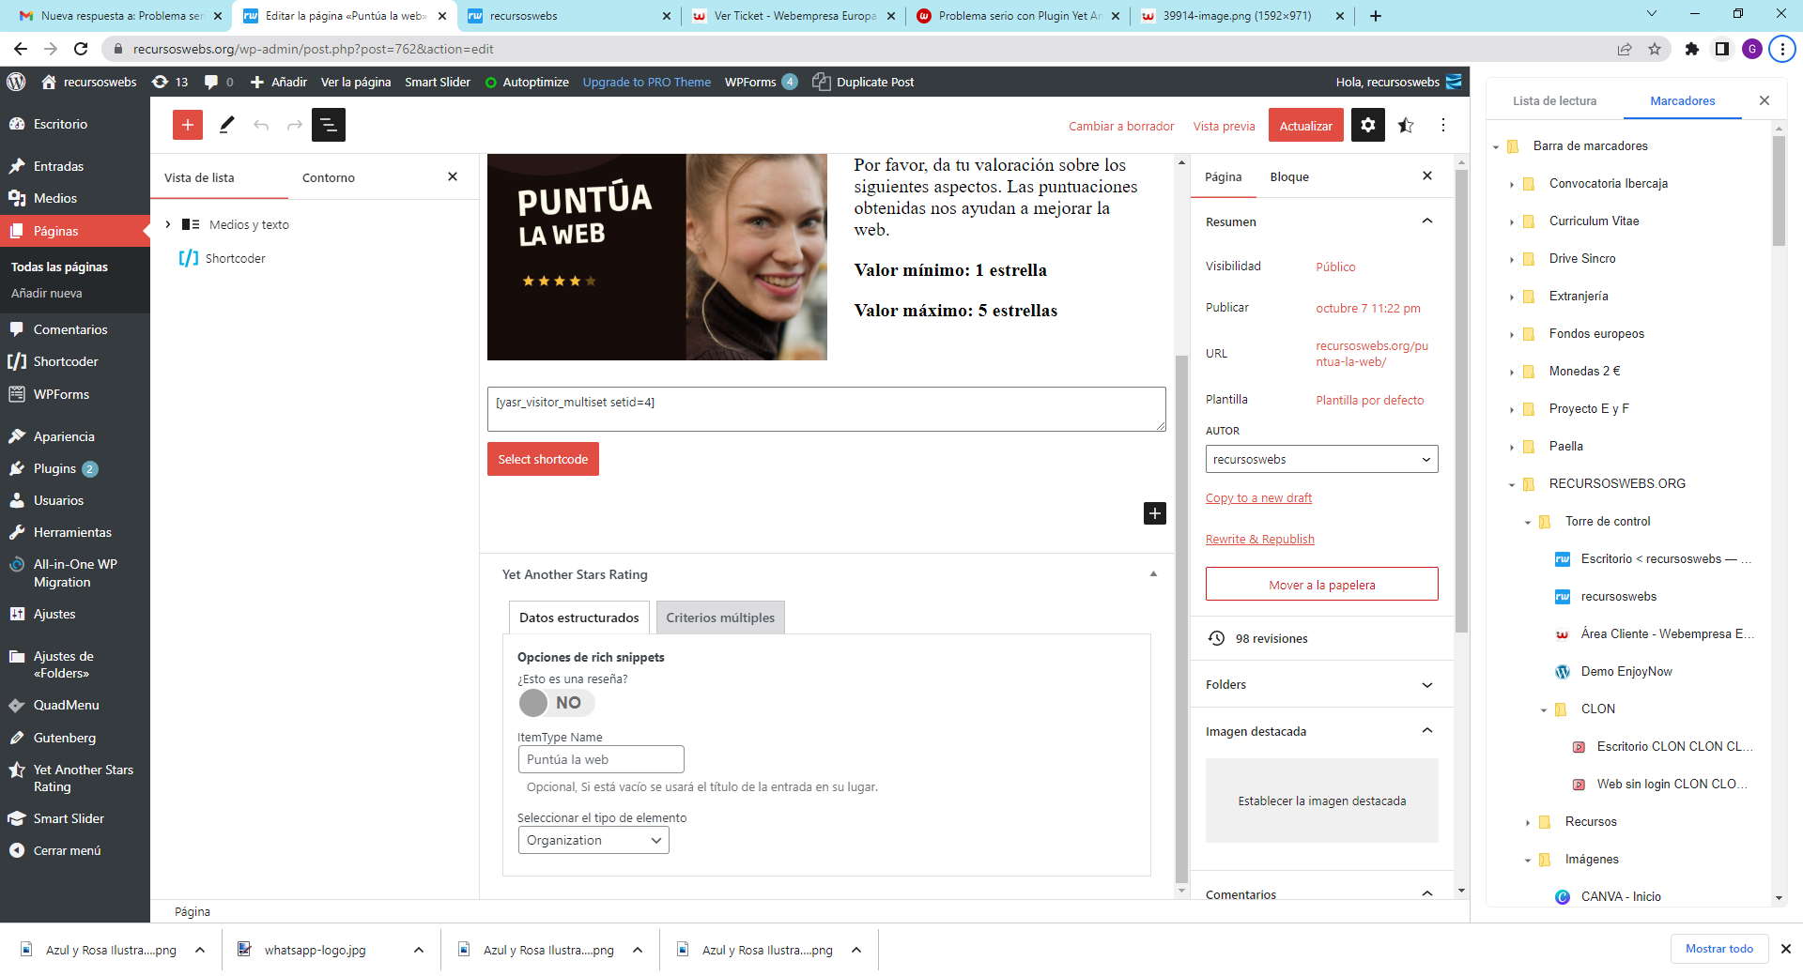Select Shortcoder block in list view
The image size is (1803, 976).
(235, 258)
